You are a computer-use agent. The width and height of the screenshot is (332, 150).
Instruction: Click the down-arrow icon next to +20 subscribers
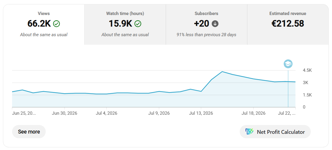(215, 24)
